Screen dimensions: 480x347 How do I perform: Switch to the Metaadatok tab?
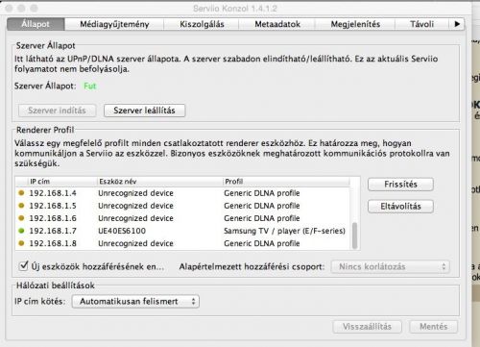(x=277, y=24)
